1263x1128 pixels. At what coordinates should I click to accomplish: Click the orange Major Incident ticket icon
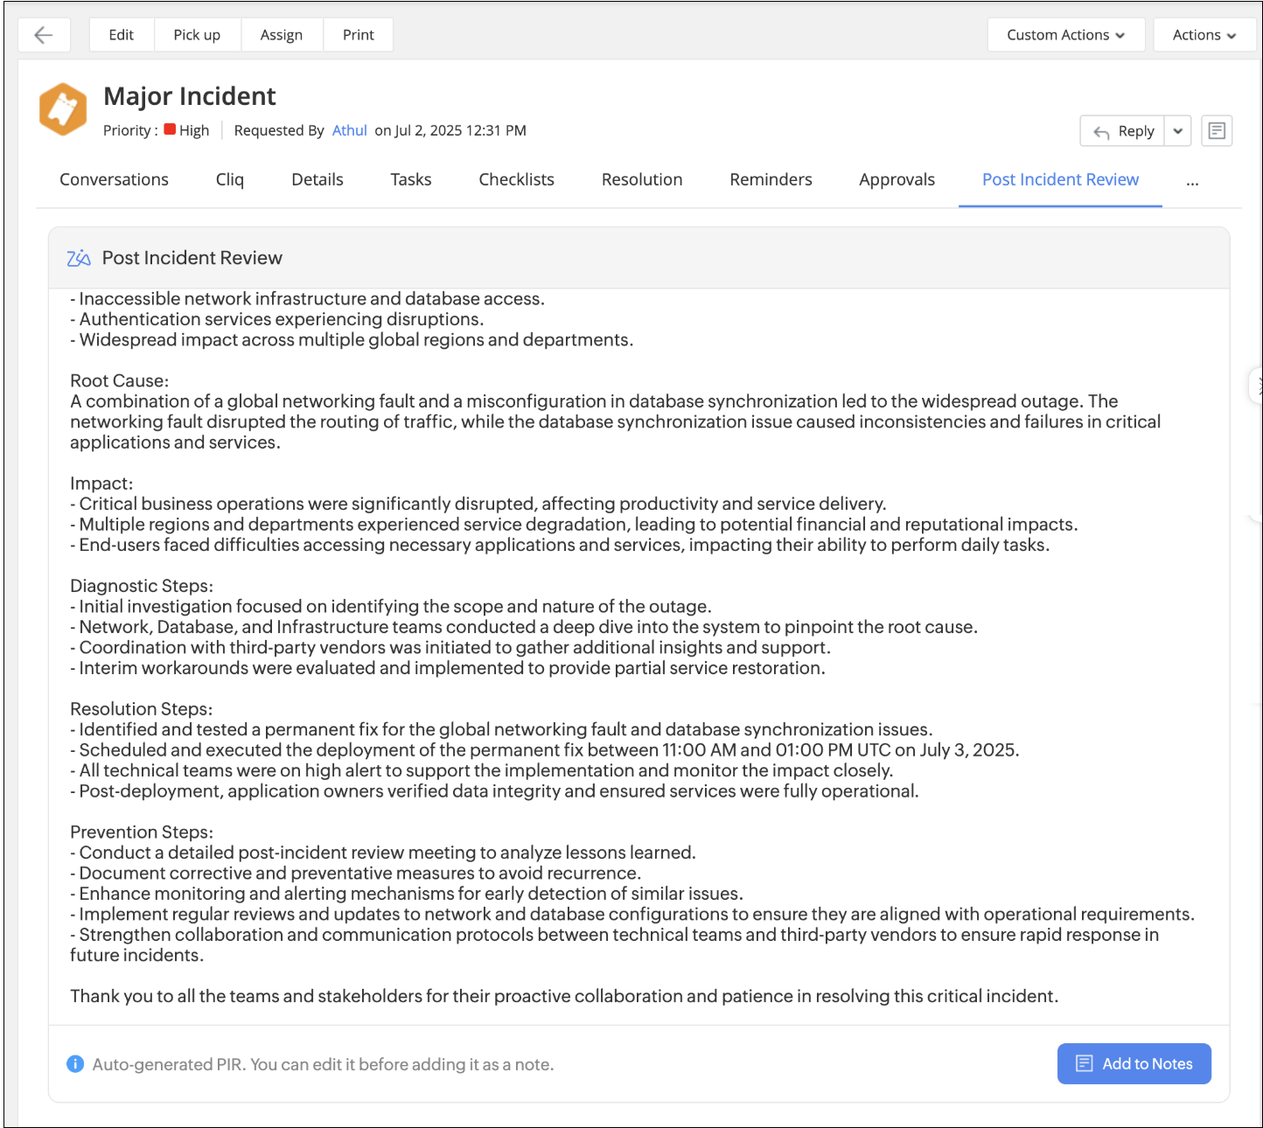pos(63,109)
